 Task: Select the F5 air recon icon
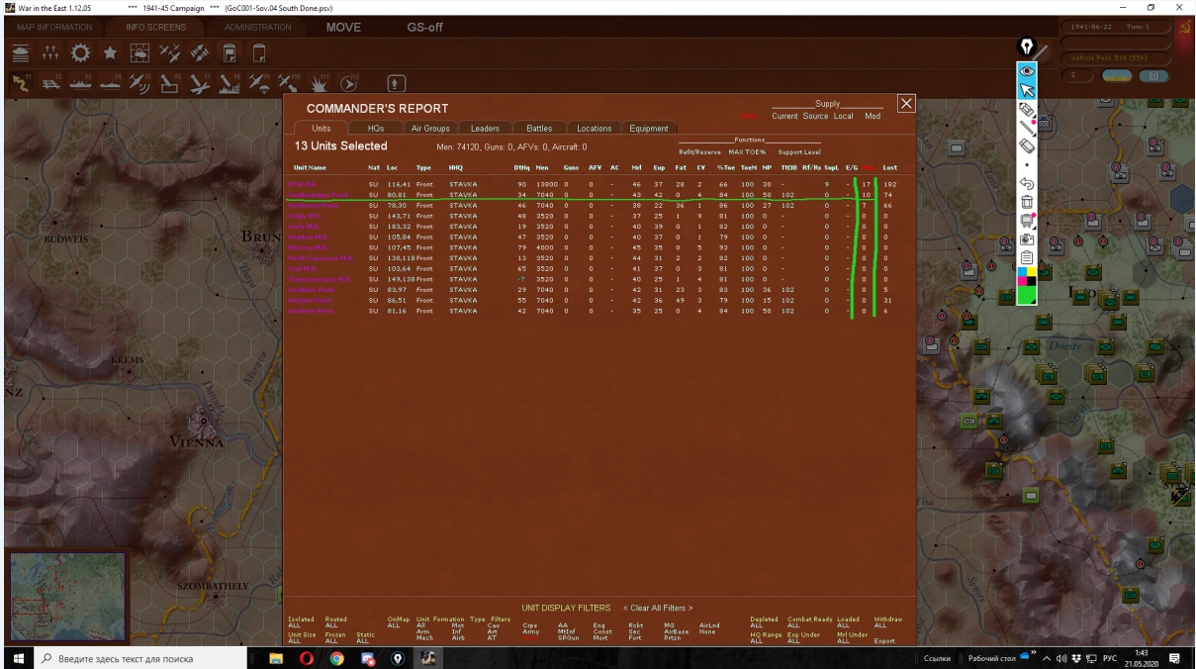click(x=138, y=83)
